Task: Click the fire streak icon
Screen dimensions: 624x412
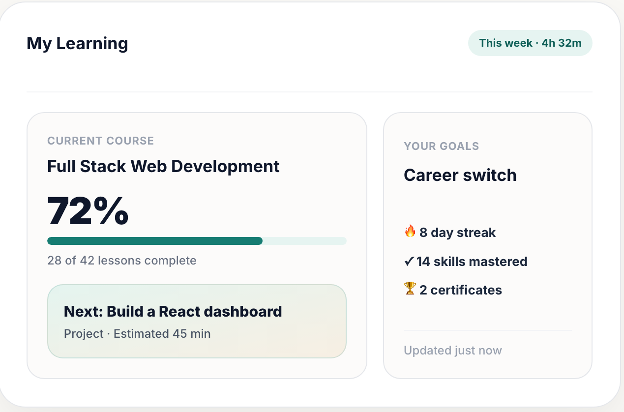Action: coord(410,232)
